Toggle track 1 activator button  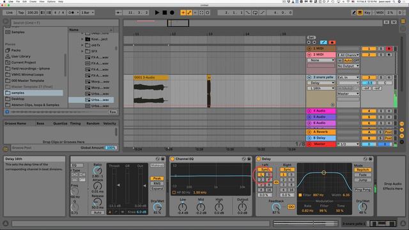(369, 49)
